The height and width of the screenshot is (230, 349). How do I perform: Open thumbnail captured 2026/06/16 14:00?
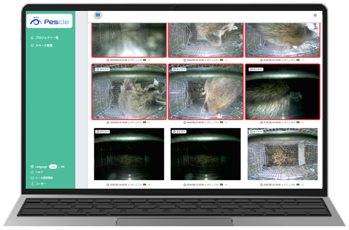(283, 40)
